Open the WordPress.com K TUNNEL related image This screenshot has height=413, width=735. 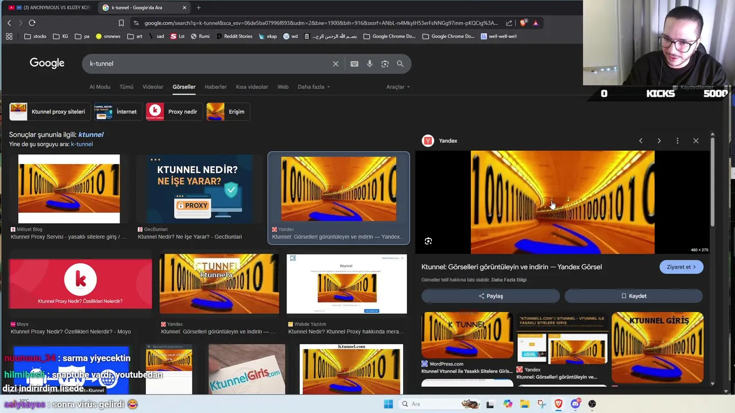click(x=467, y=336)
